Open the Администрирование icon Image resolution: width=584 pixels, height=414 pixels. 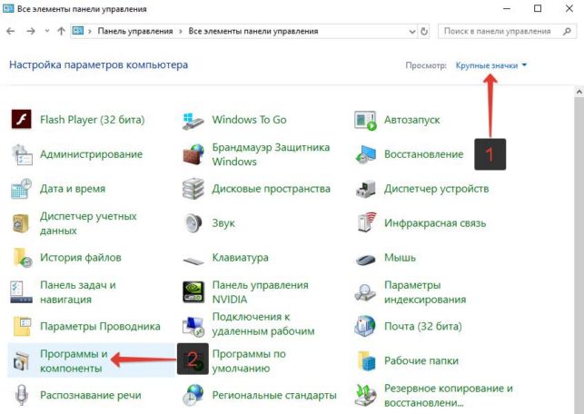[x=21, y=154]
